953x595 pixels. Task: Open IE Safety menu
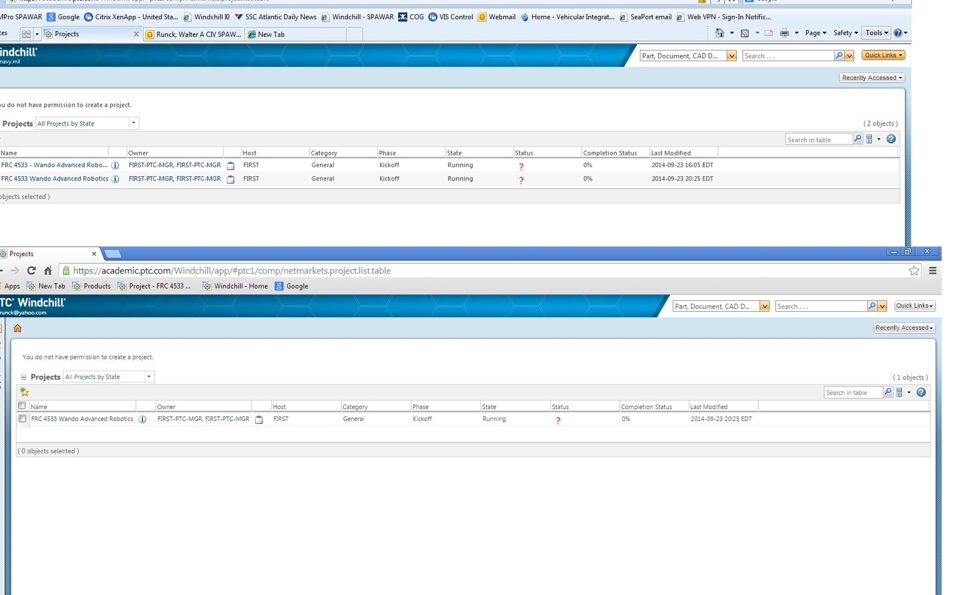tap(845, 33)
